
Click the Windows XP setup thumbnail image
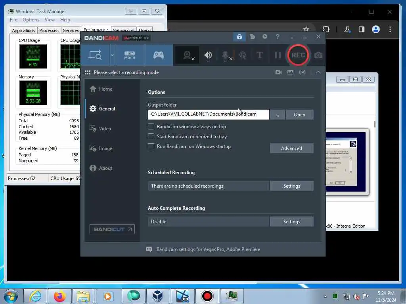tap(345, 162)
